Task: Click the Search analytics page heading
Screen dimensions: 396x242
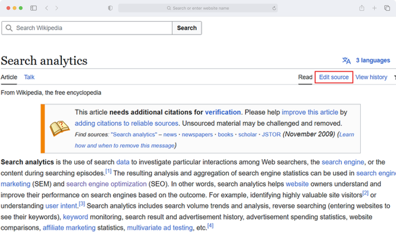Action: click(x=44, y=61)
